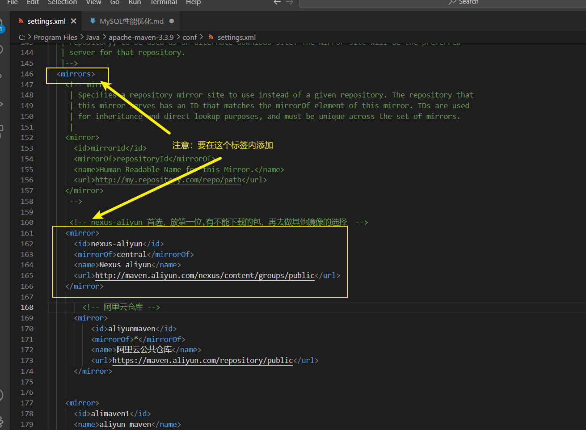
Task: Click the <mirror> tag on line 169
Action: point(91,318)
